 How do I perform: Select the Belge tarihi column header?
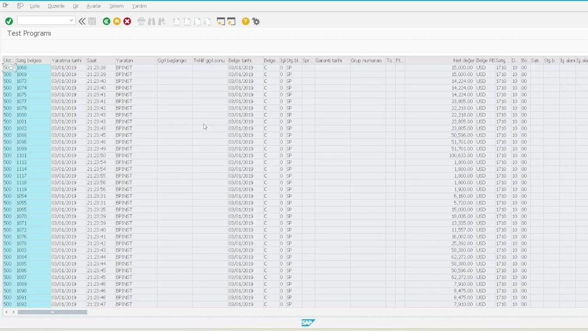coord(245,60)
